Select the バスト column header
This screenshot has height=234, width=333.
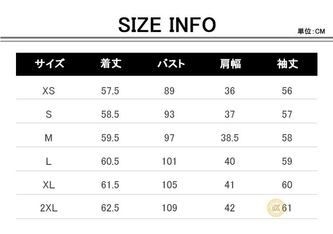click(170, 64)
